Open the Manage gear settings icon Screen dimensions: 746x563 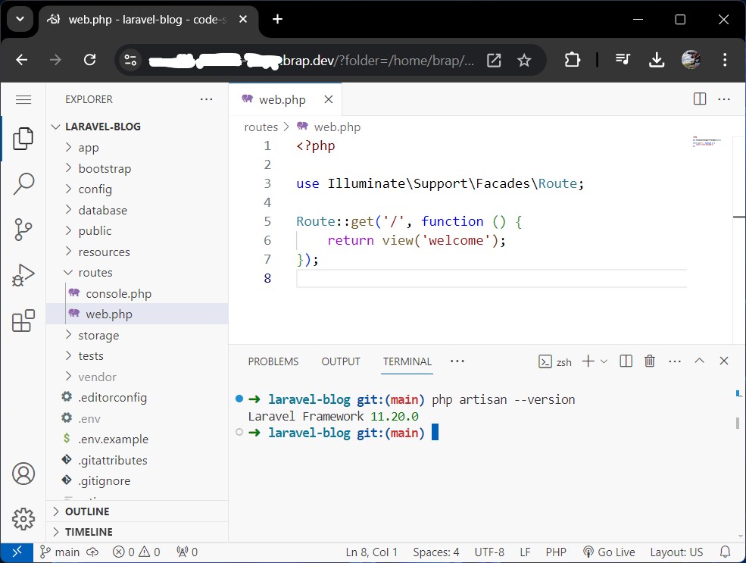coord(23,519)
